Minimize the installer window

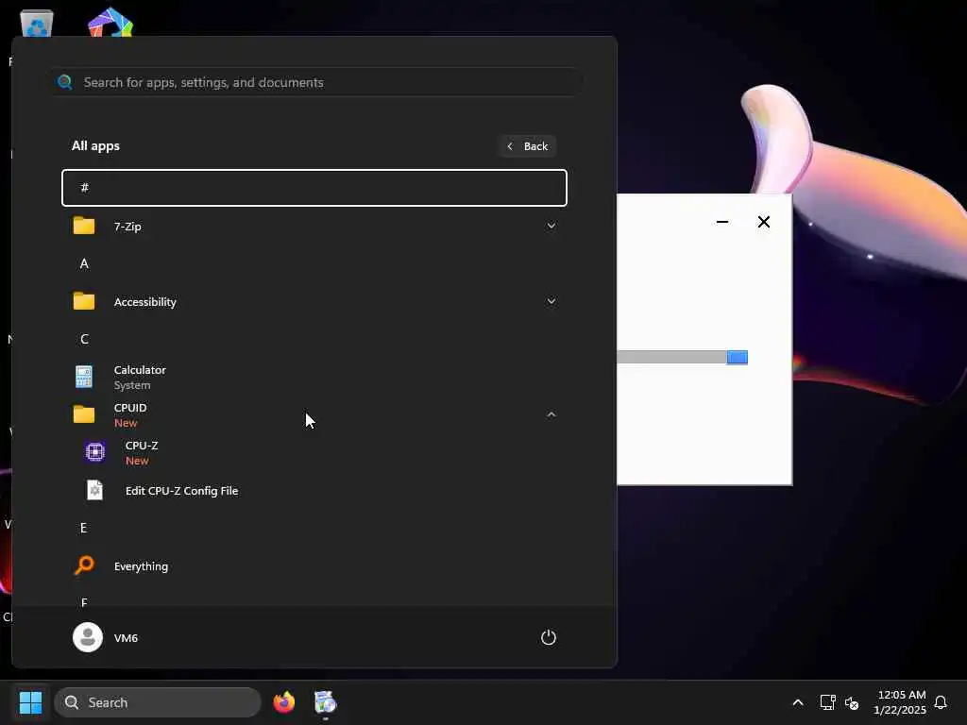point(722,222)
